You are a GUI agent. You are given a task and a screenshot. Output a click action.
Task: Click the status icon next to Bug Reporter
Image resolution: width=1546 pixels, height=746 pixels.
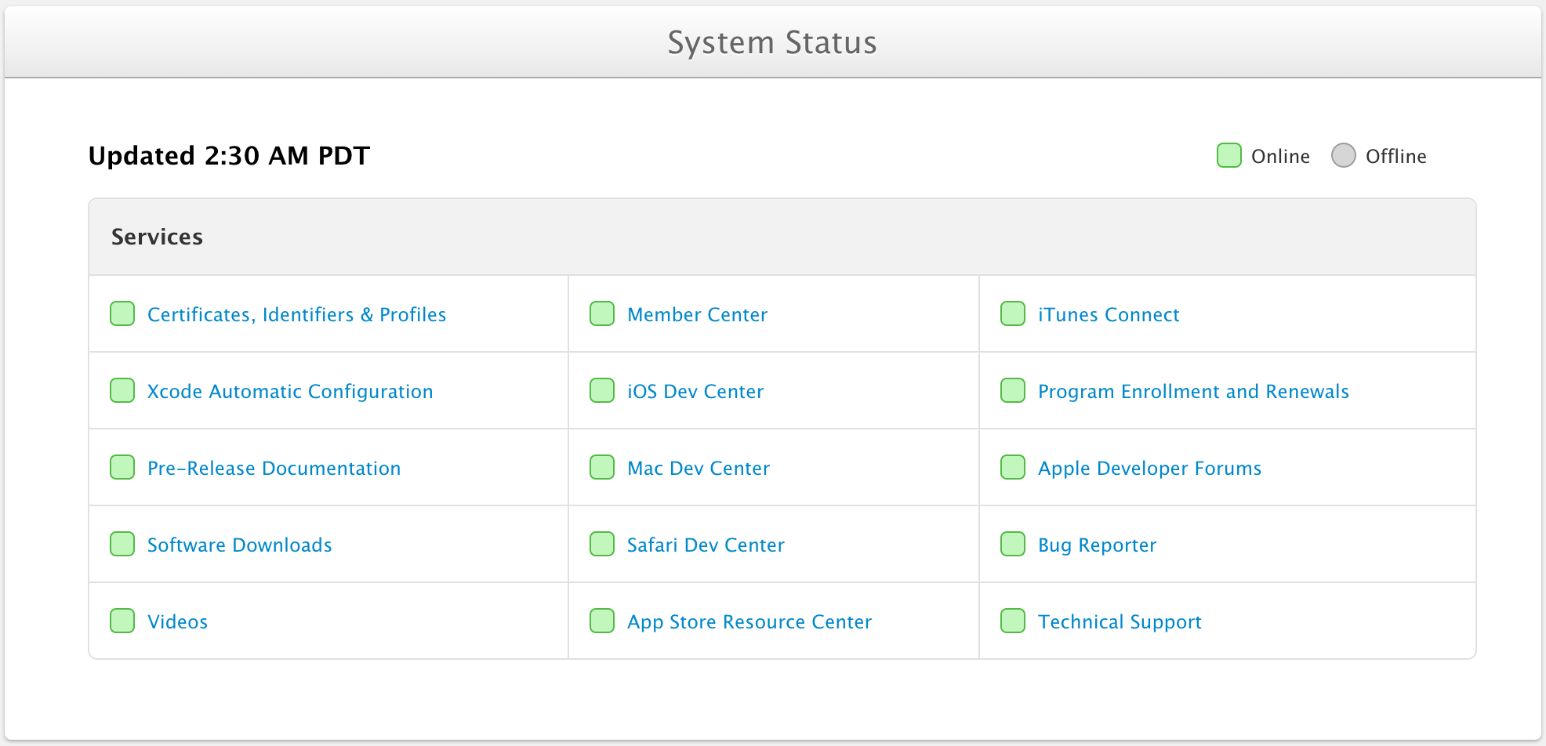tap(1013, 544)
